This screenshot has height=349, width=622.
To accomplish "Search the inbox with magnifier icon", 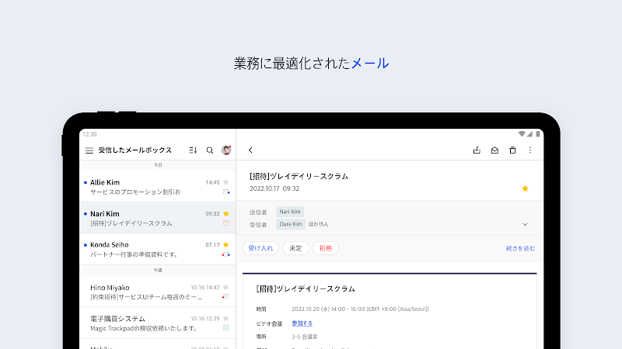I will coord(210,150).
